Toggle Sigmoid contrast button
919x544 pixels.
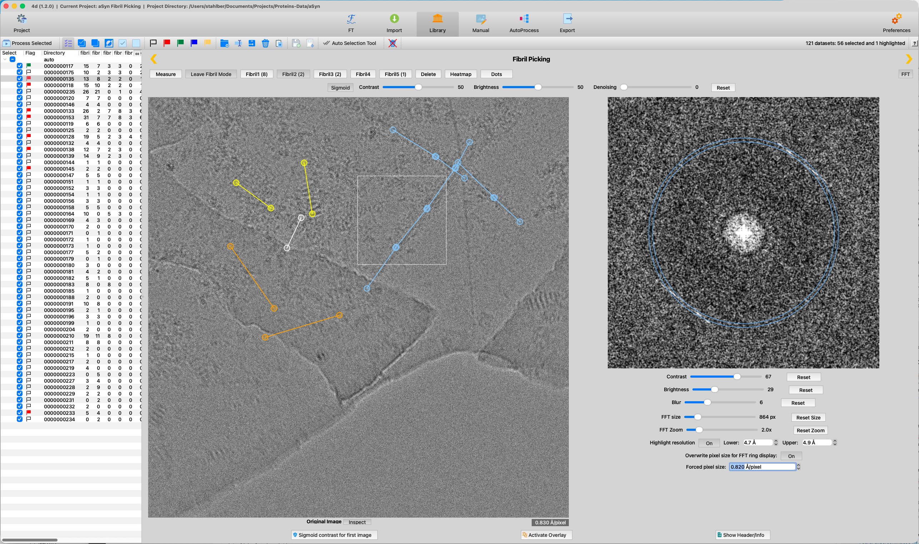click(340, 87)
